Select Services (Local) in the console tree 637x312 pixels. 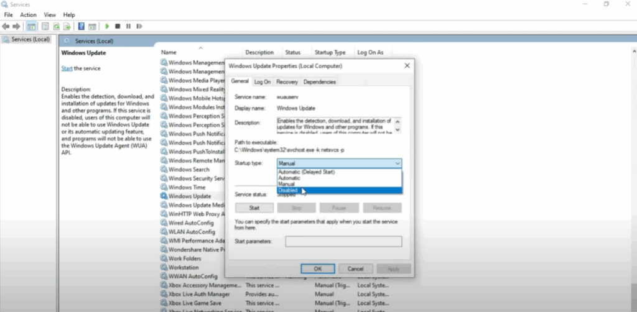click(x=26, y=39)
